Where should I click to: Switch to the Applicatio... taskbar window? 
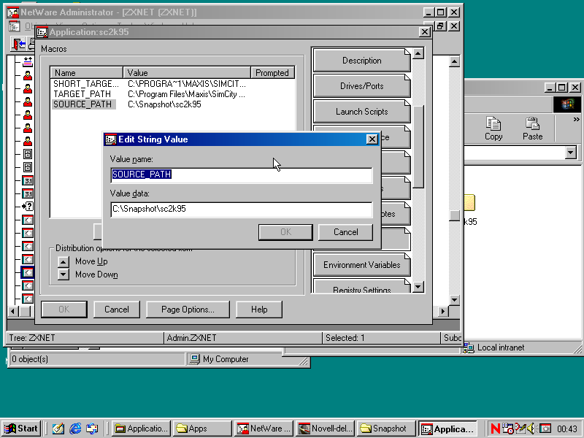click(x=141, y=429)
